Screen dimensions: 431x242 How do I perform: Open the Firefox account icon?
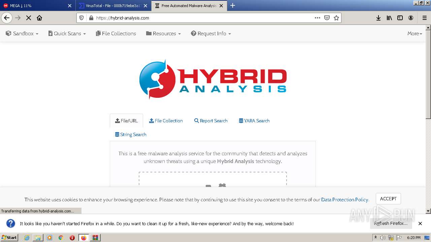click(411, 18)
